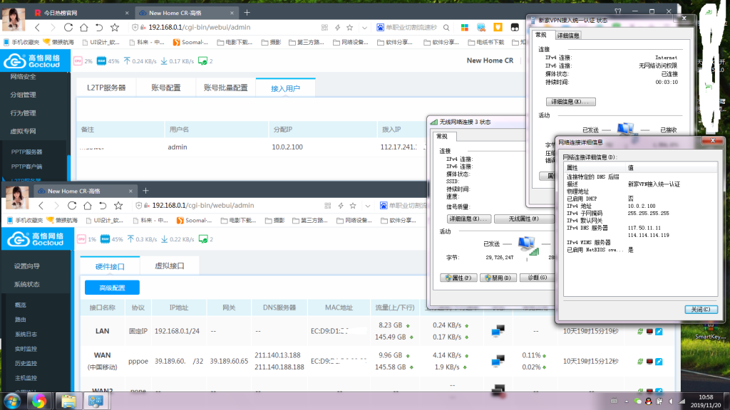Expand 设置向导 in the lower sidebar
Image resolution: width=730 pixels, height=410 pixels.
click(27, 266)
